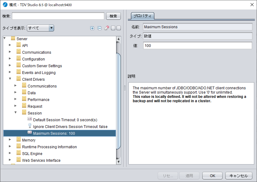Click the bulb icon for Ignore Client Drivers Session Timeout
The image size is (257, 182).
[30, 126]
